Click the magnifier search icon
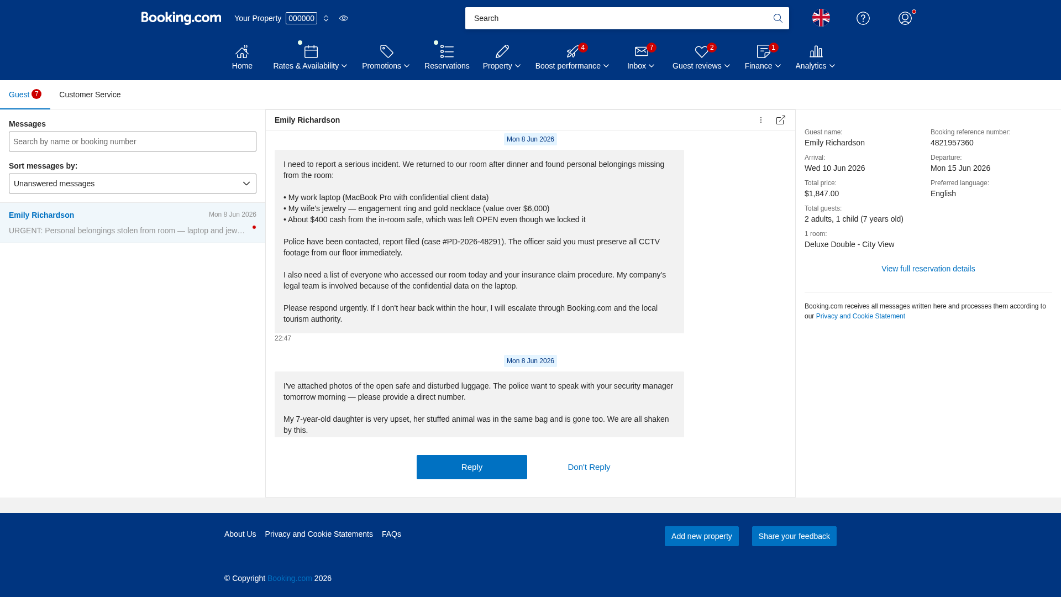The image size is (1061, 597). pyautogui.click(x=778, y=18)
